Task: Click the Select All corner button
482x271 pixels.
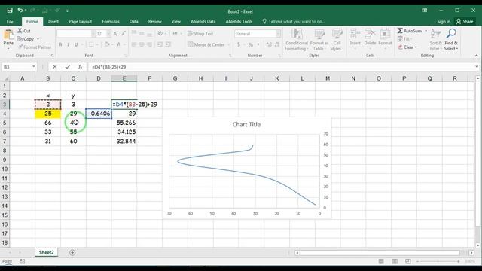Action: click(5, 78)
